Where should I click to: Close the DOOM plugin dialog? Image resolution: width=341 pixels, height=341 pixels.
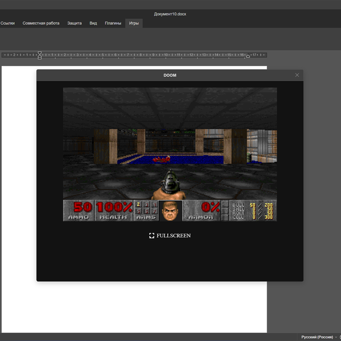coord(297,75)
